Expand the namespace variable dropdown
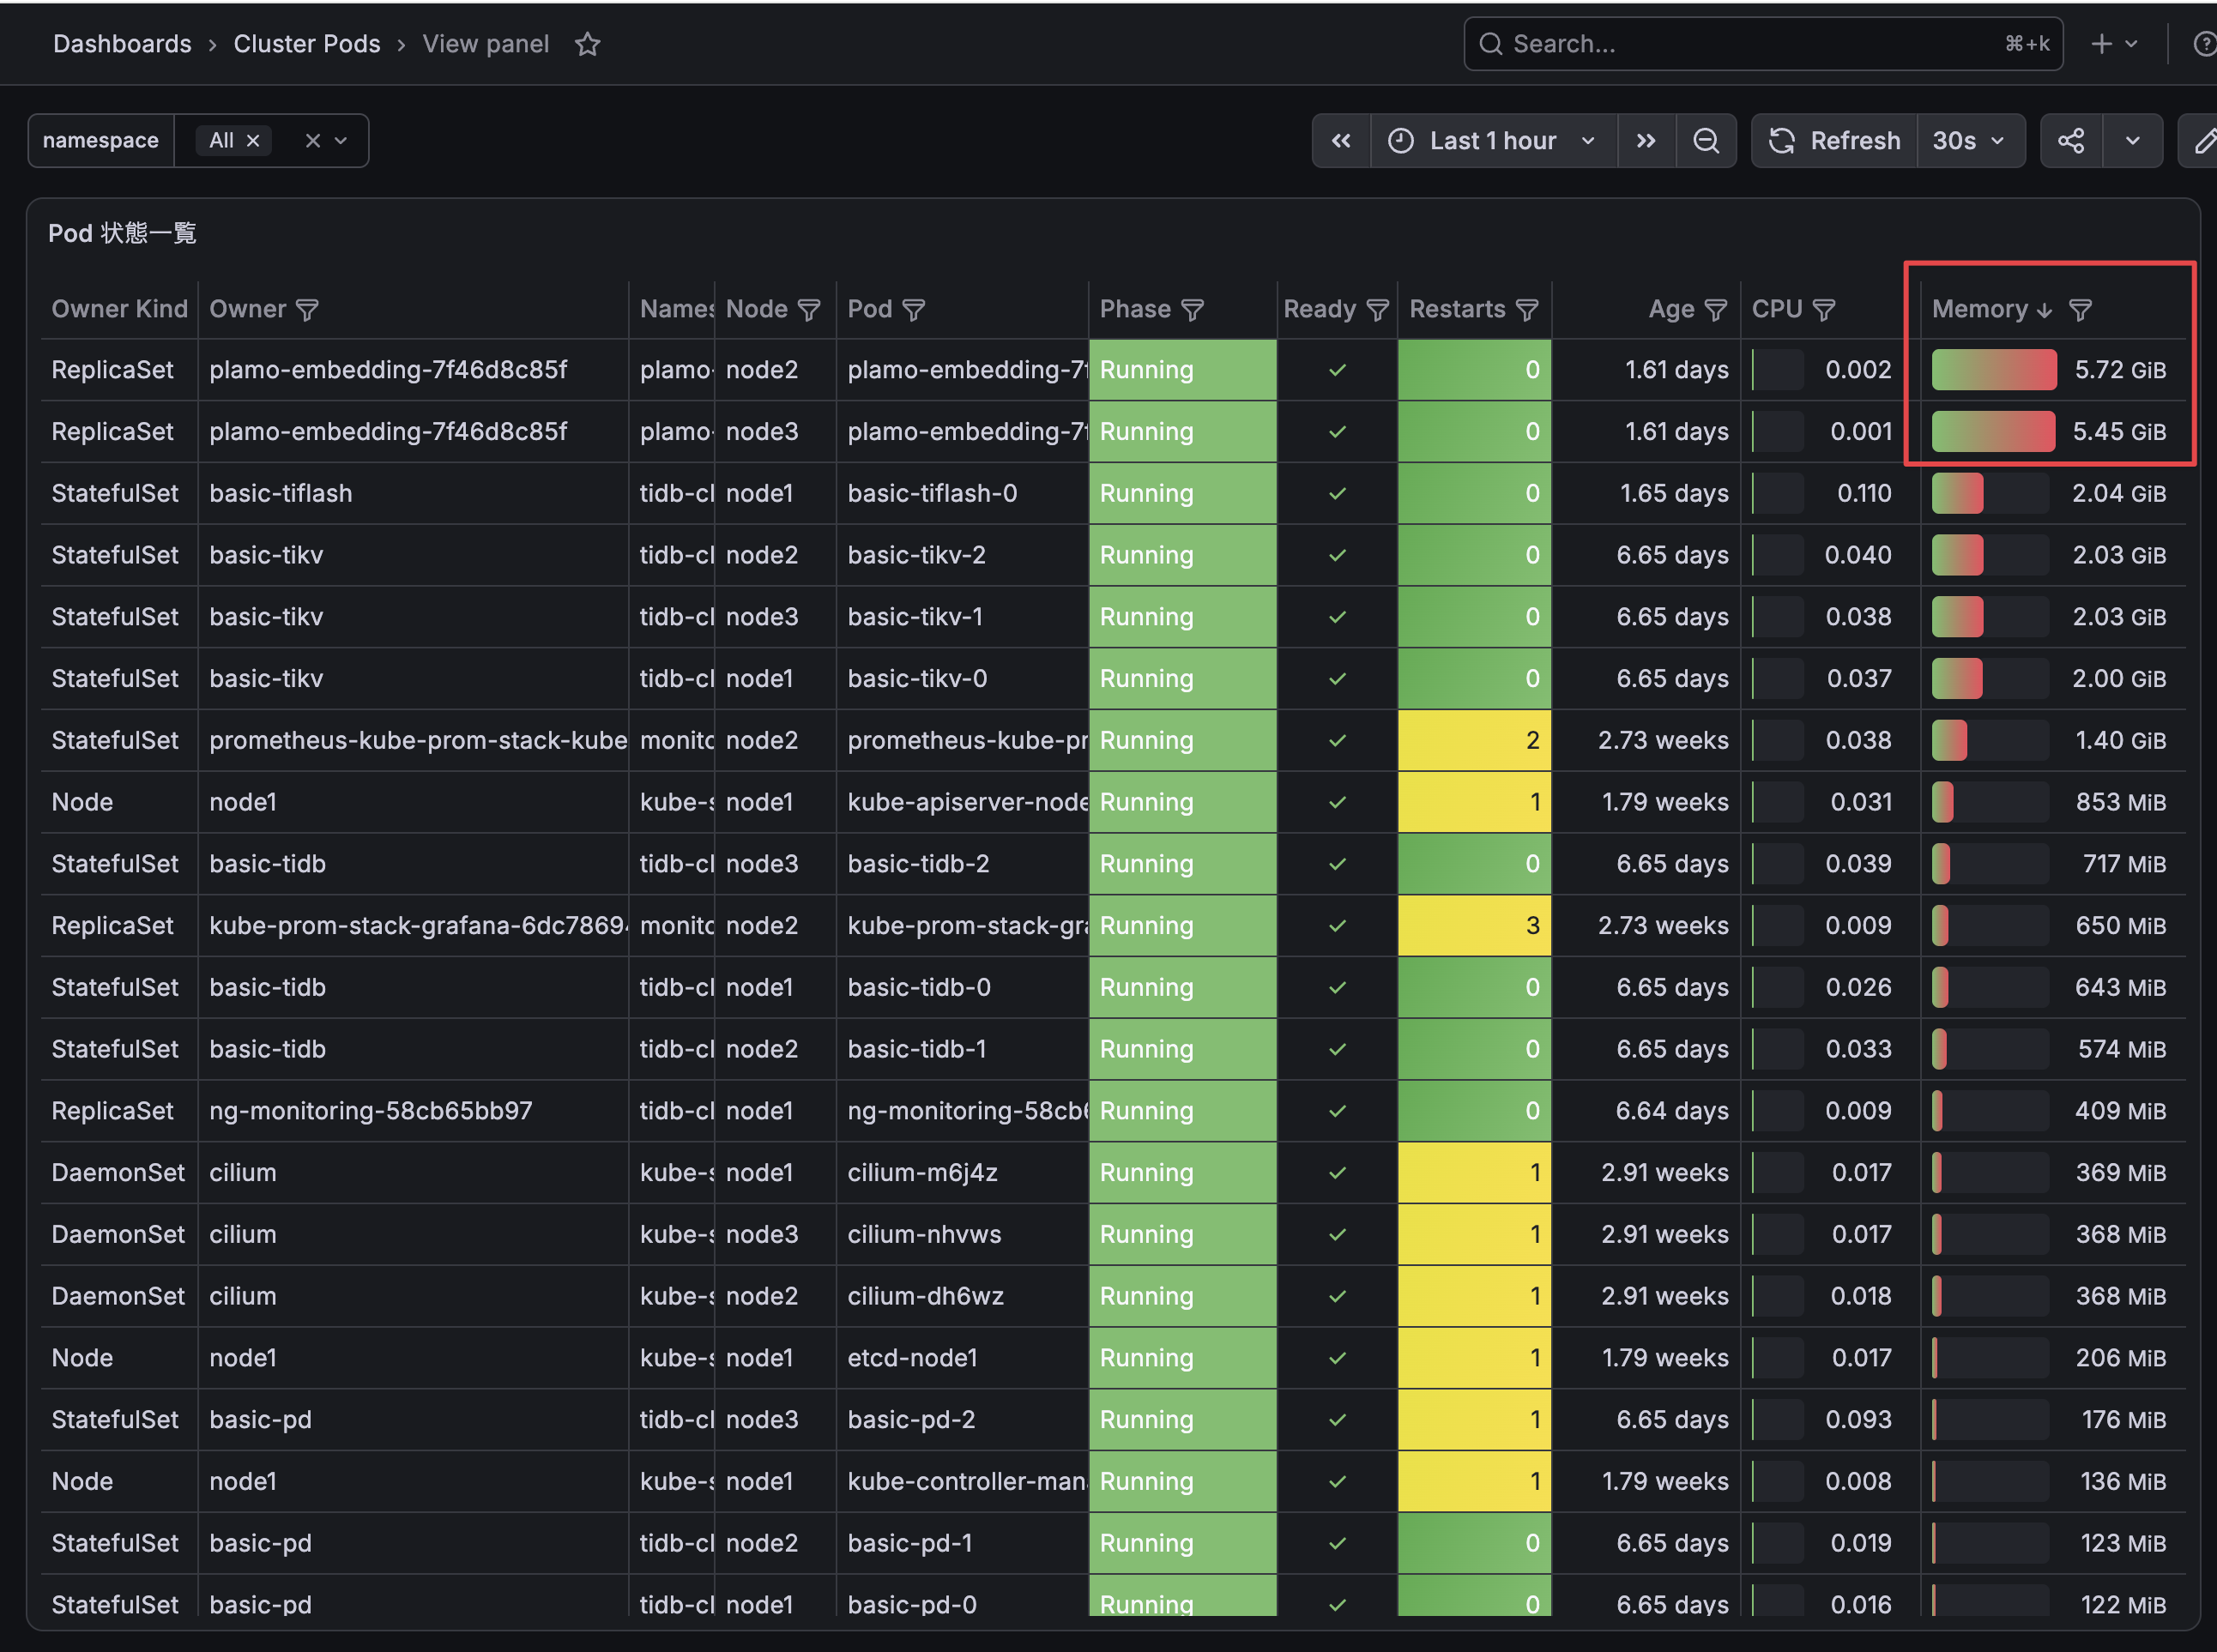 point(341,141)
